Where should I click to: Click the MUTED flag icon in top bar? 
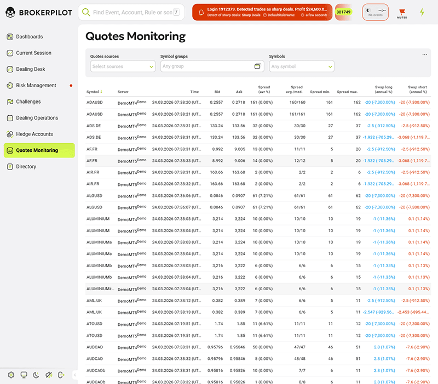402,12
